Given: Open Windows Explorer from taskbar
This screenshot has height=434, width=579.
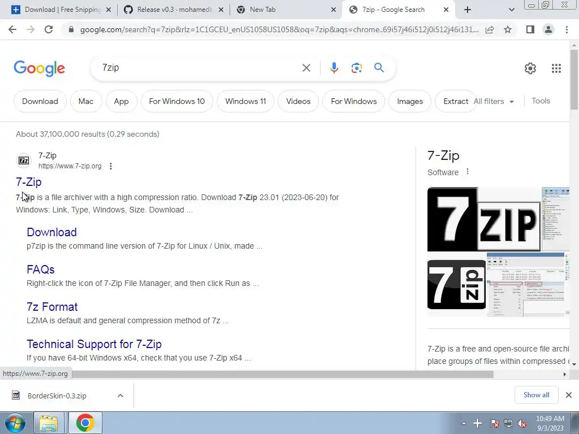Looking at the screenshot, I should point(49,423).
